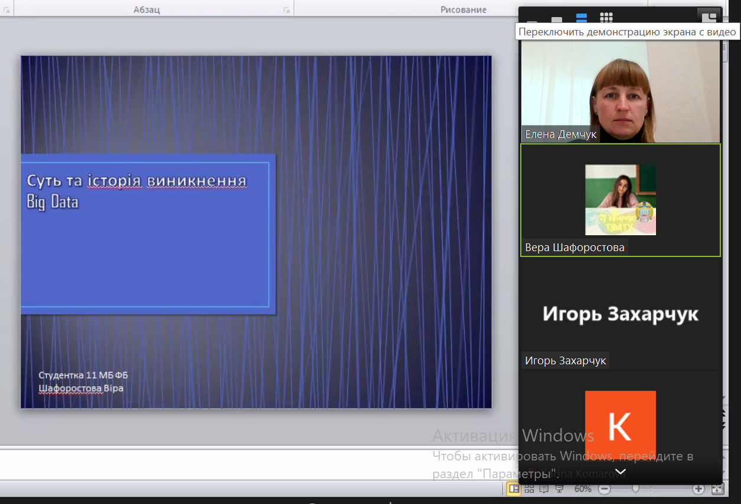Click the orange K avatar tile
741x504 pixels.
pos(620,426)
